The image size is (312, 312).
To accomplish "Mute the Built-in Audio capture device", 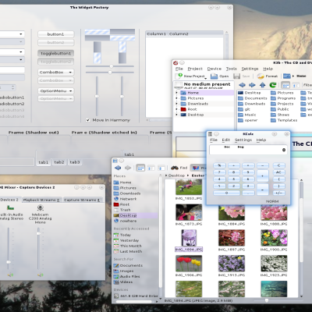I will [10, 275].
